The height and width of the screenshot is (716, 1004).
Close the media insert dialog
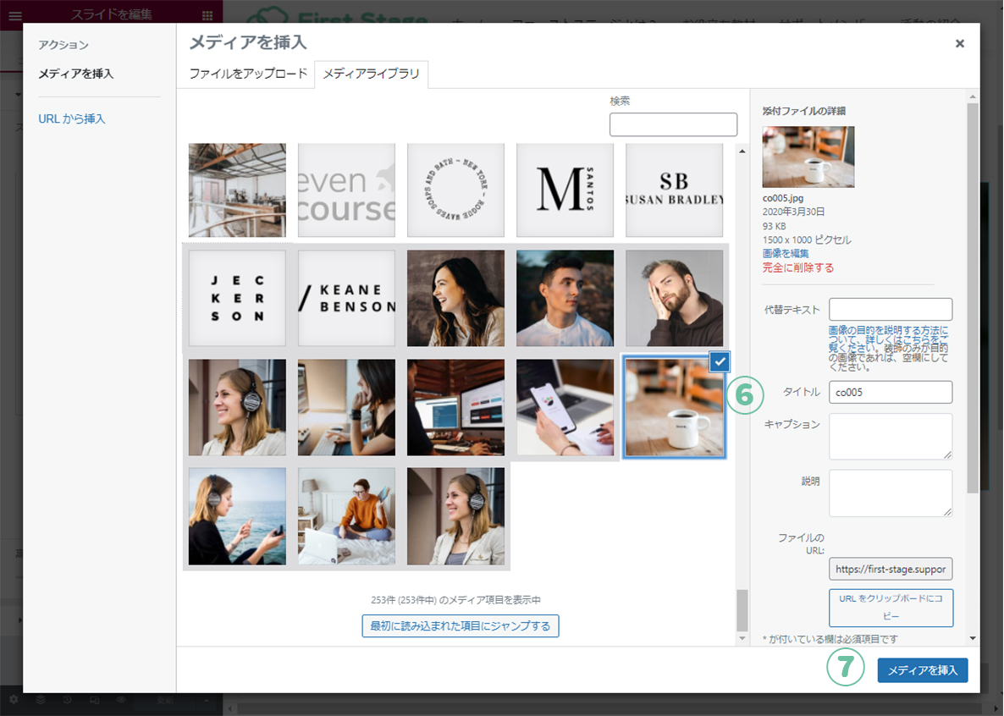tap(959, 44)
